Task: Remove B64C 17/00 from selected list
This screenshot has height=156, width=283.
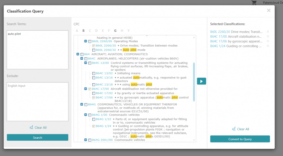Action: (268, 37)
